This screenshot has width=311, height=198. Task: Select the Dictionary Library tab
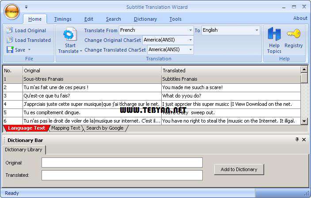pos(23,149)
